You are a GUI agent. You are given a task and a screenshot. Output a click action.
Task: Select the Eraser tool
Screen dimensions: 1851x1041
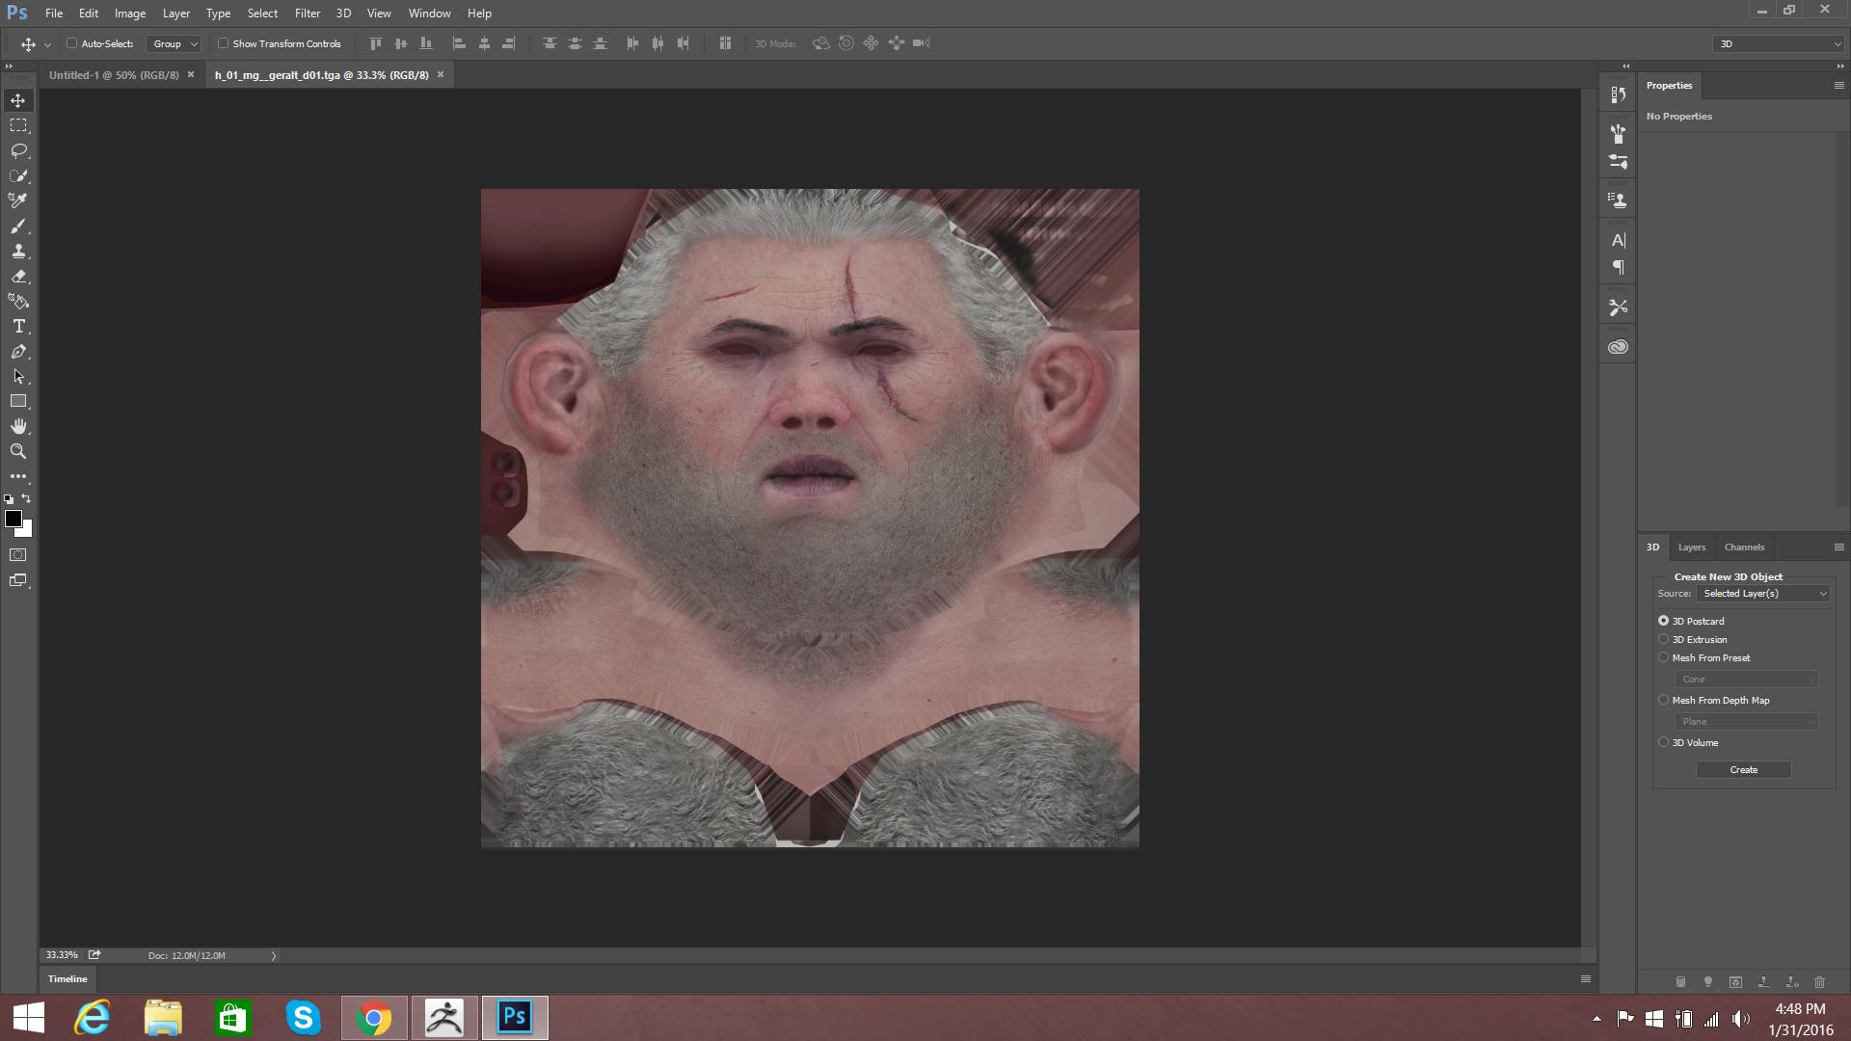18,276
